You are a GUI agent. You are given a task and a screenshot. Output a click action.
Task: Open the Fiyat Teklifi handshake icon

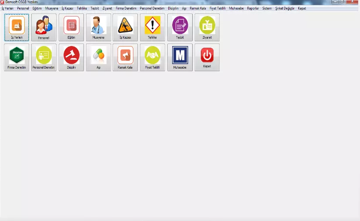click(153, 57)
